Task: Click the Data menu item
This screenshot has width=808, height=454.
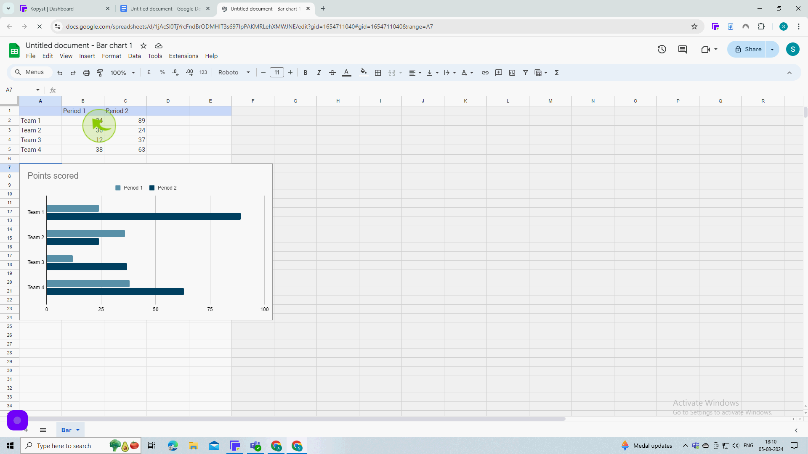Action: [x=135, y=55]
